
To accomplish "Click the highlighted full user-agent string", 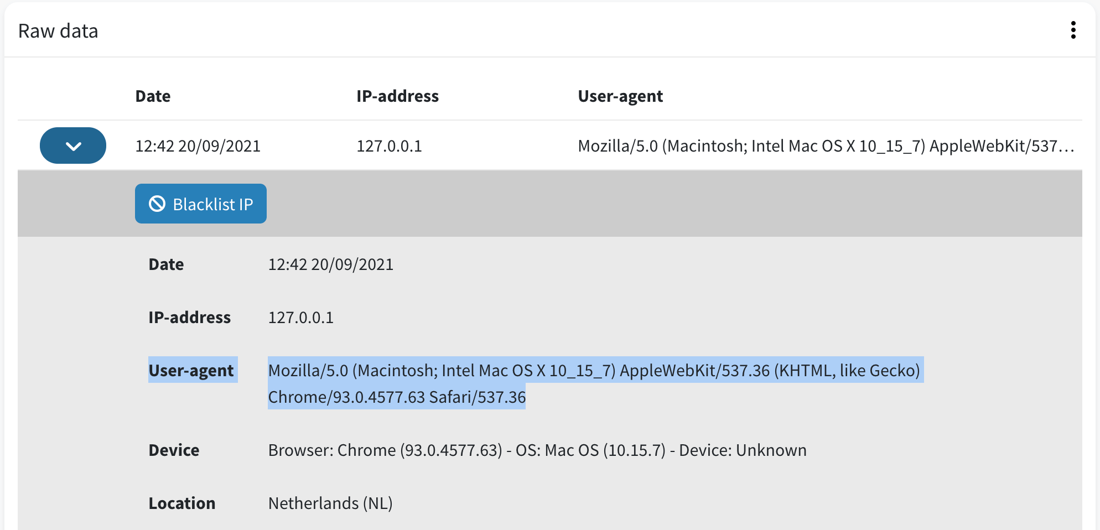I will pyautogui.click(x=595, y=383).
